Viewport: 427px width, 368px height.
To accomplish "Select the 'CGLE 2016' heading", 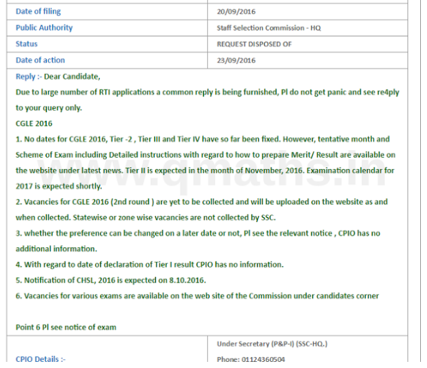I will tap(34, 124).
